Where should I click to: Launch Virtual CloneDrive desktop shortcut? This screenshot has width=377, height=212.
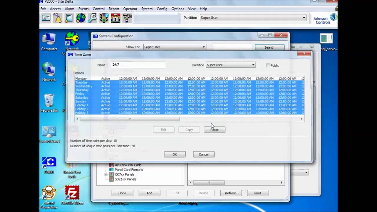pyautogui.click(x=49, y=197)
